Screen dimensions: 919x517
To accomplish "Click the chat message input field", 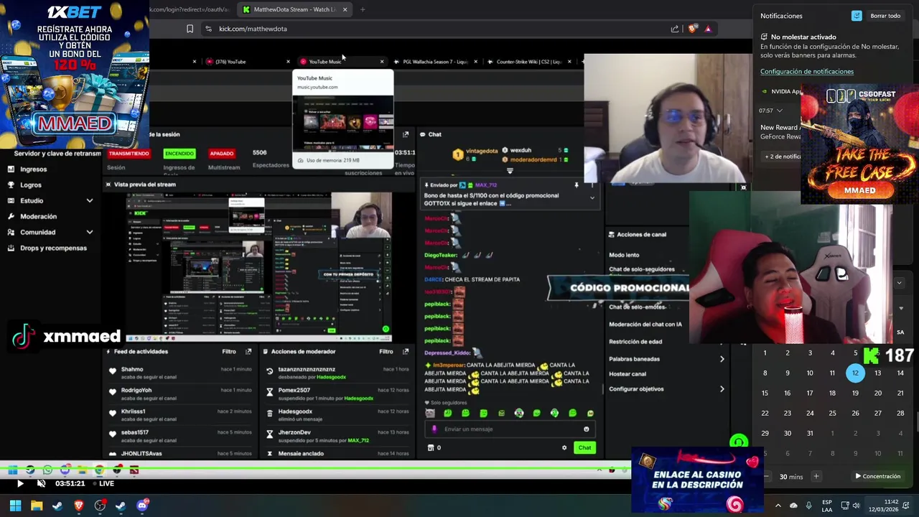I will pos(510,429).
